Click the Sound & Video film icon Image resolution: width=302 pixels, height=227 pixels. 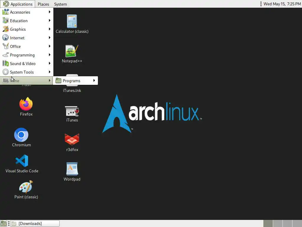[5, 63]
